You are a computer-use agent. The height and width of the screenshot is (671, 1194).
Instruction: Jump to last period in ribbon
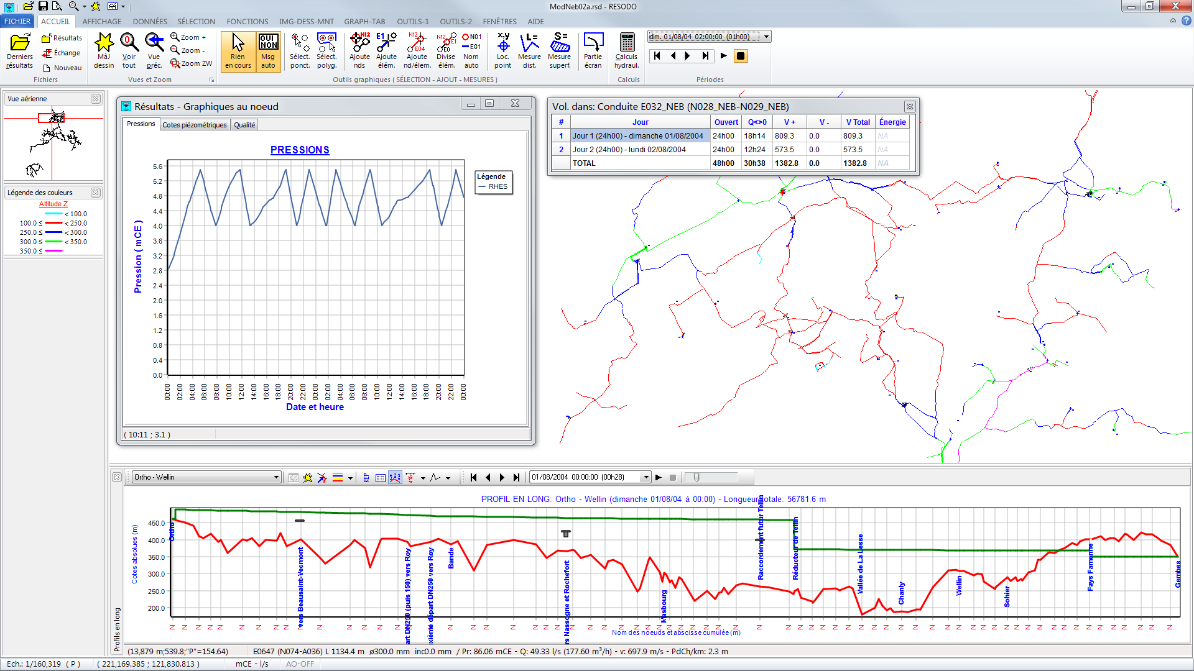point(705,56)
